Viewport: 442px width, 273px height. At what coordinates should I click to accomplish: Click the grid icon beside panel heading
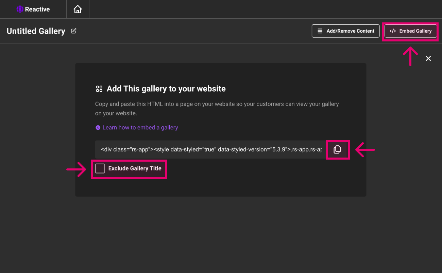point(99,89)
